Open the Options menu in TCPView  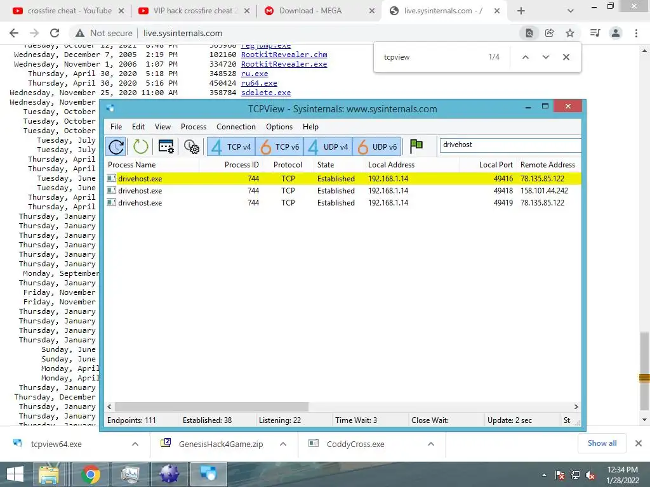click(x=279, y=127)
